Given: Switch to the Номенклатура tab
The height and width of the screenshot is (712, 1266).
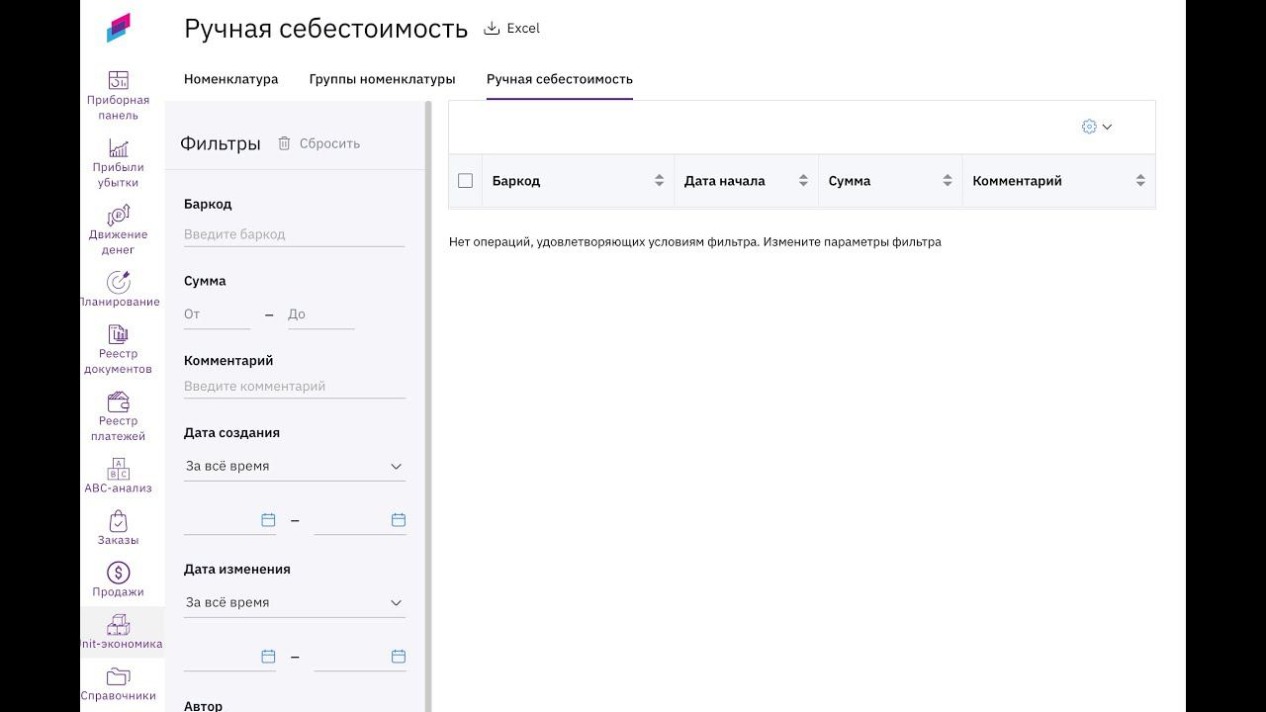Looking at the screenshot, I should click(230, 79).
